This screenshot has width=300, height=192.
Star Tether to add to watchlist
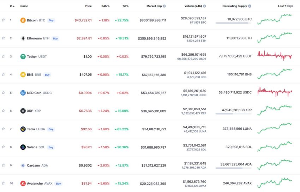[3, 56]
